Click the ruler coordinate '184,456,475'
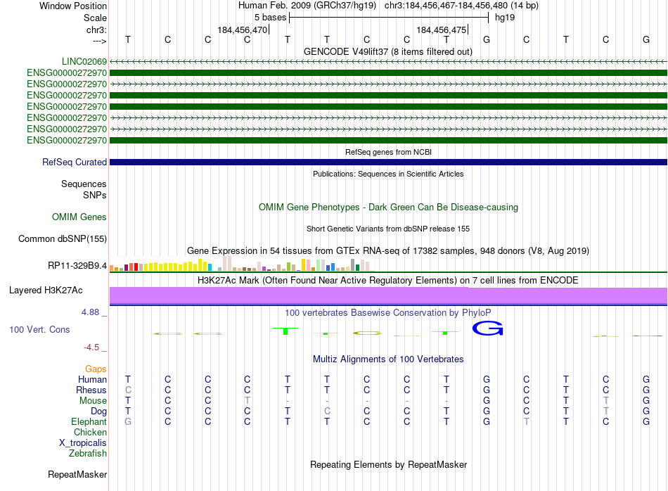 click(442, 30)
